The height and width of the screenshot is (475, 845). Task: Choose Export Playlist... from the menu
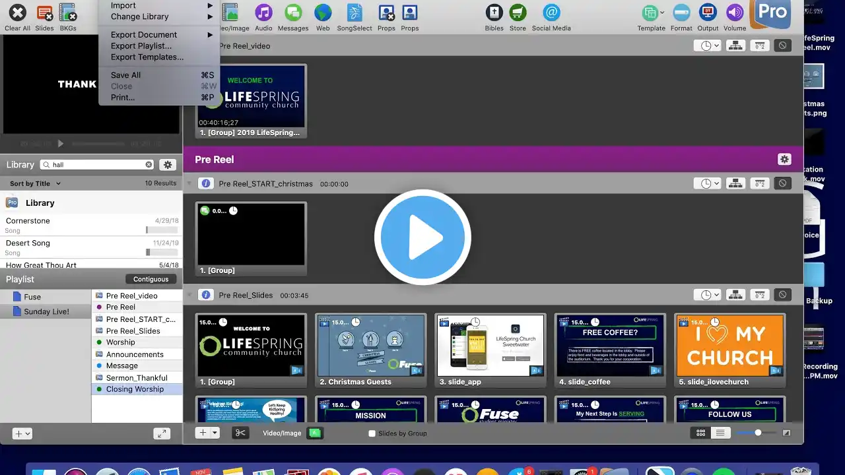click(159, 46)
